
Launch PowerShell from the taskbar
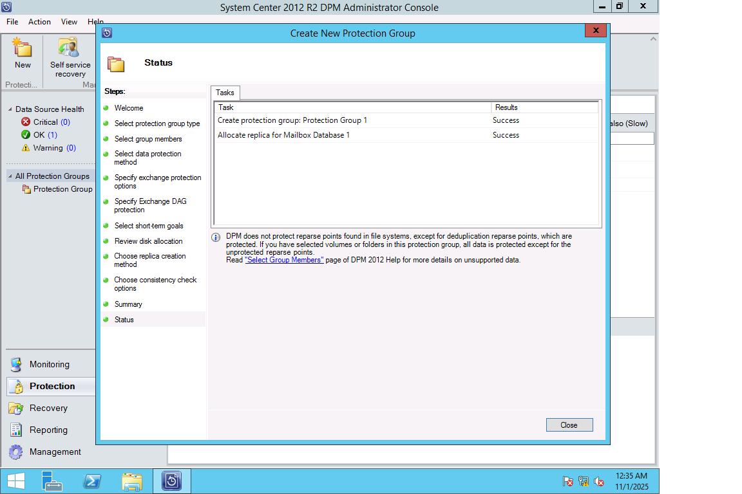point(92,481)
